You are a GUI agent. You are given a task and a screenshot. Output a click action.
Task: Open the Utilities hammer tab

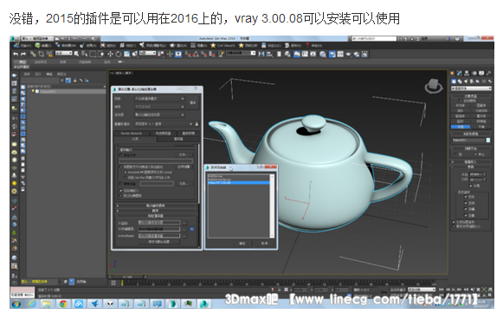(x=488, y=74)
